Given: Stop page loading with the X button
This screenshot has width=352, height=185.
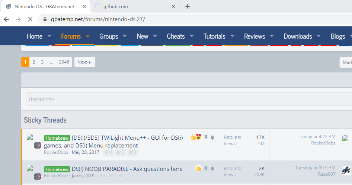Looking at the screenshot, I should point(30,19).
